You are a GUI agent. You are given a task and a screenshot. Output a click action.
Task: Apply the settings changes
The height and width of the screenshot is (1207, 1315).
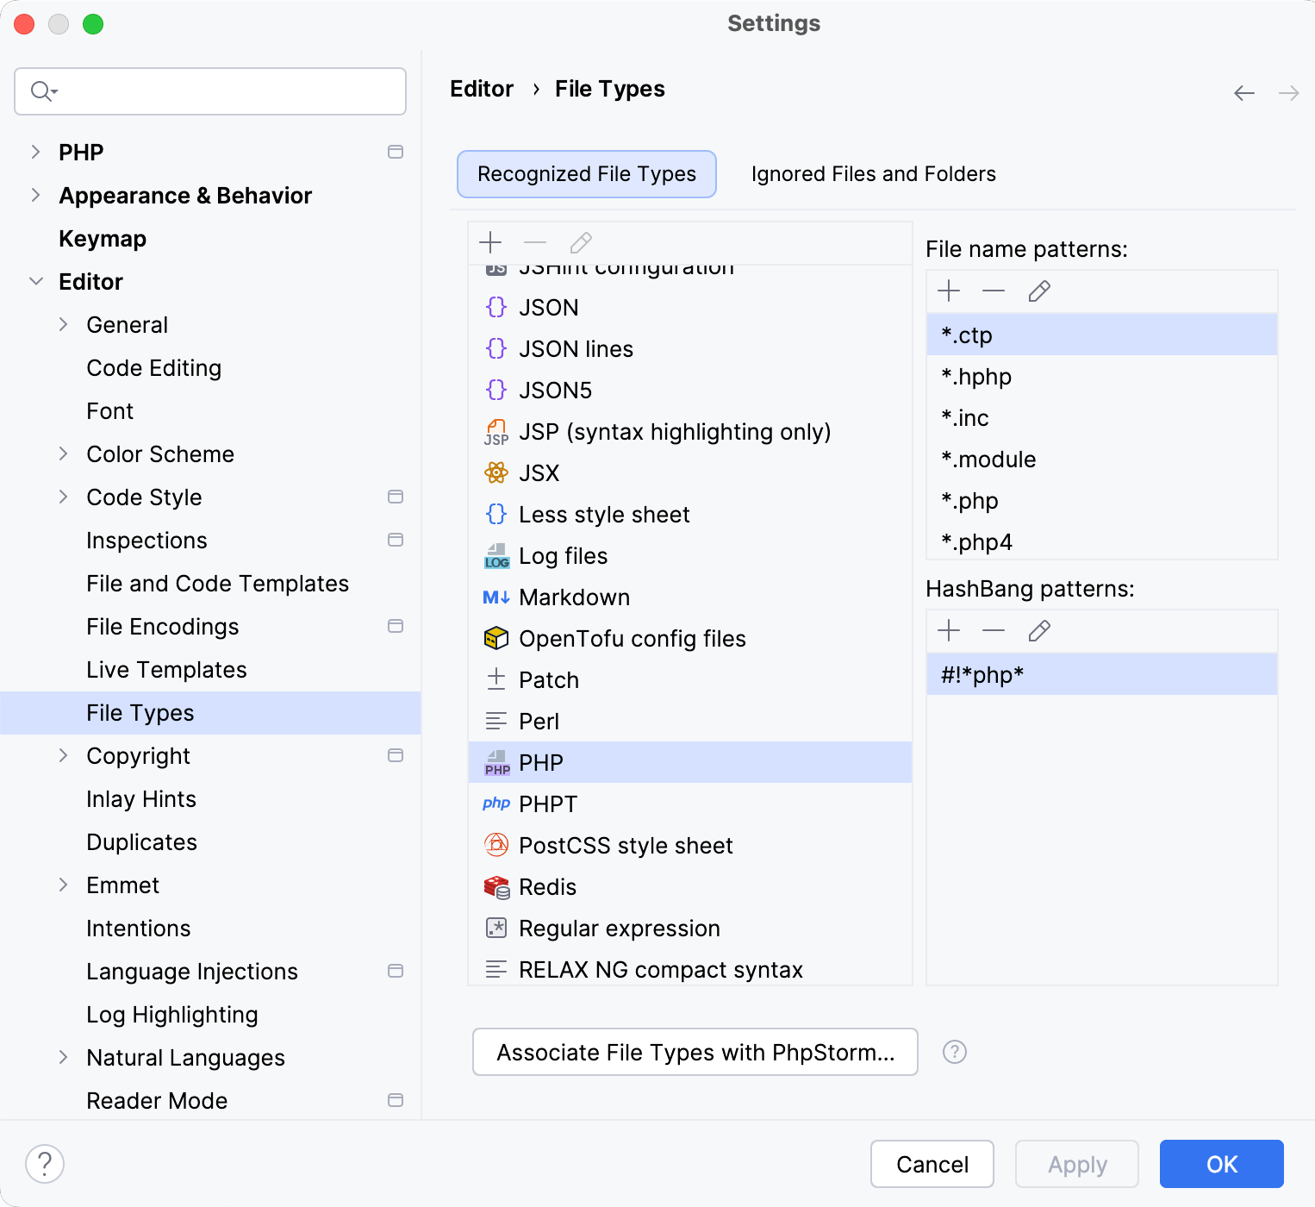[x=1076, y=1163]
